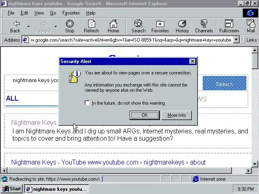Image resolution: width=259 pixels, height=194 pixels.
Task: Click the horizontal scrollbar right arrow
Action: click(x=248, y=171)
